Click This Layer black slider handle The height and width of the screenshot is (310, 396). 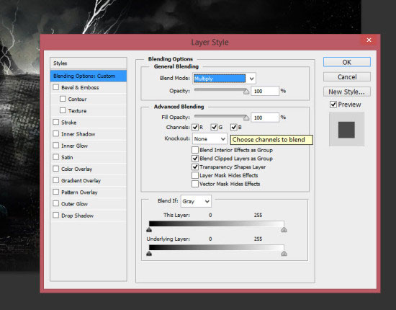coord(149,229)
